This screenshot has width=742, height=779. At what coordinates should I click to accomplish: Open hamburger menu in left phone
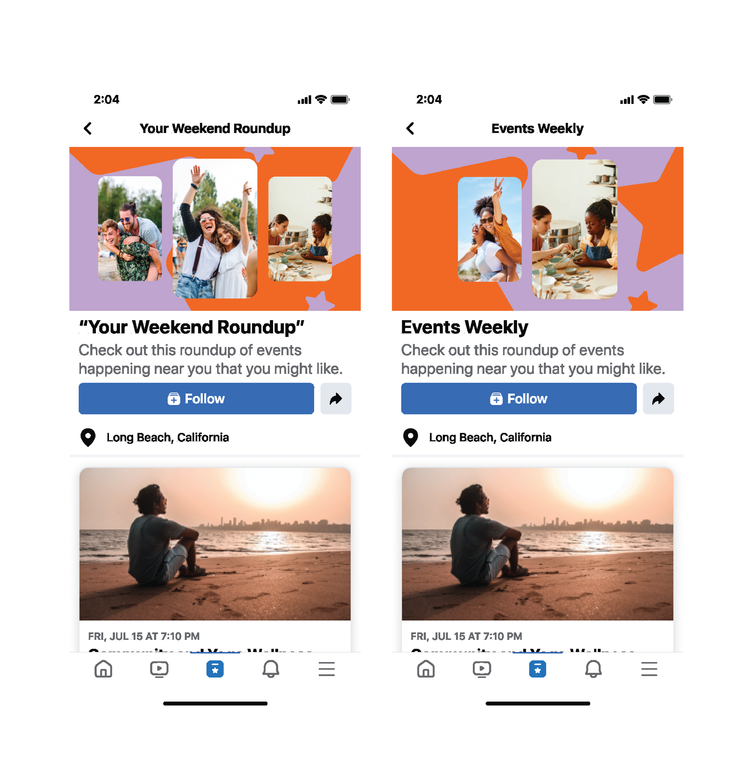(327, 669)
